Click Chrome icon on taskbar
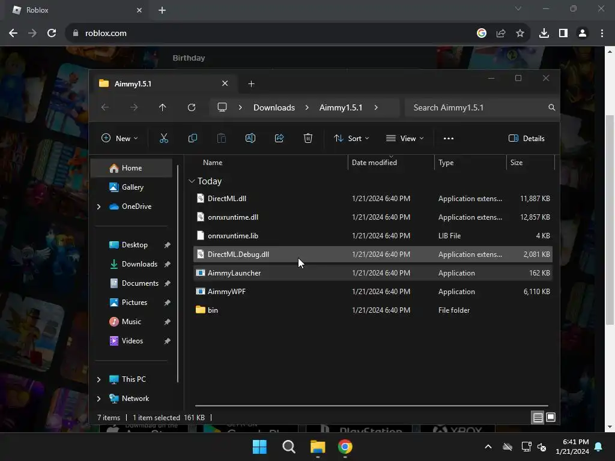The image size is (615, 461). tap(345, 447)
